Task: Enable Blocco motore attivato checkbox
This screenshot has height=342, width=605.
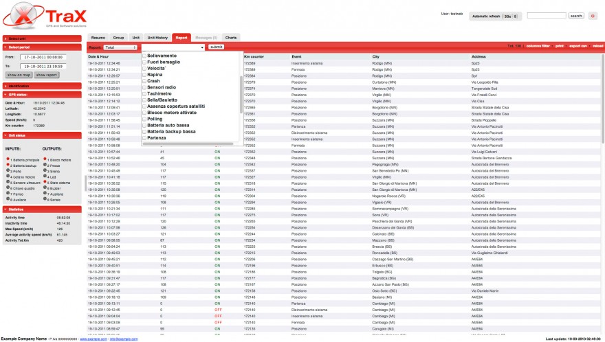Action: tap(144, 113)
